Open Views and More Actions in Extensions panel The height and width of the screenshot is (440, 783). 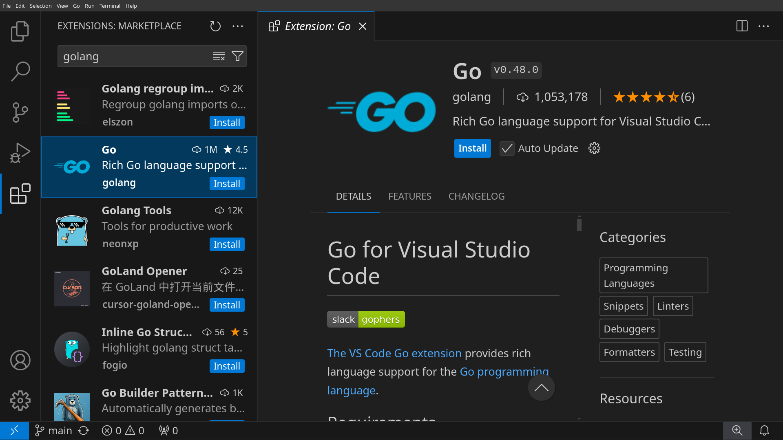pos(238,26)
